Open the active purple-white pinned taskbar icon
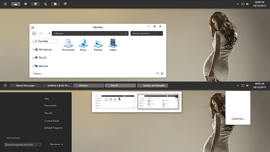Viewport: 270px width, 152px height. [x=16, y=4]
